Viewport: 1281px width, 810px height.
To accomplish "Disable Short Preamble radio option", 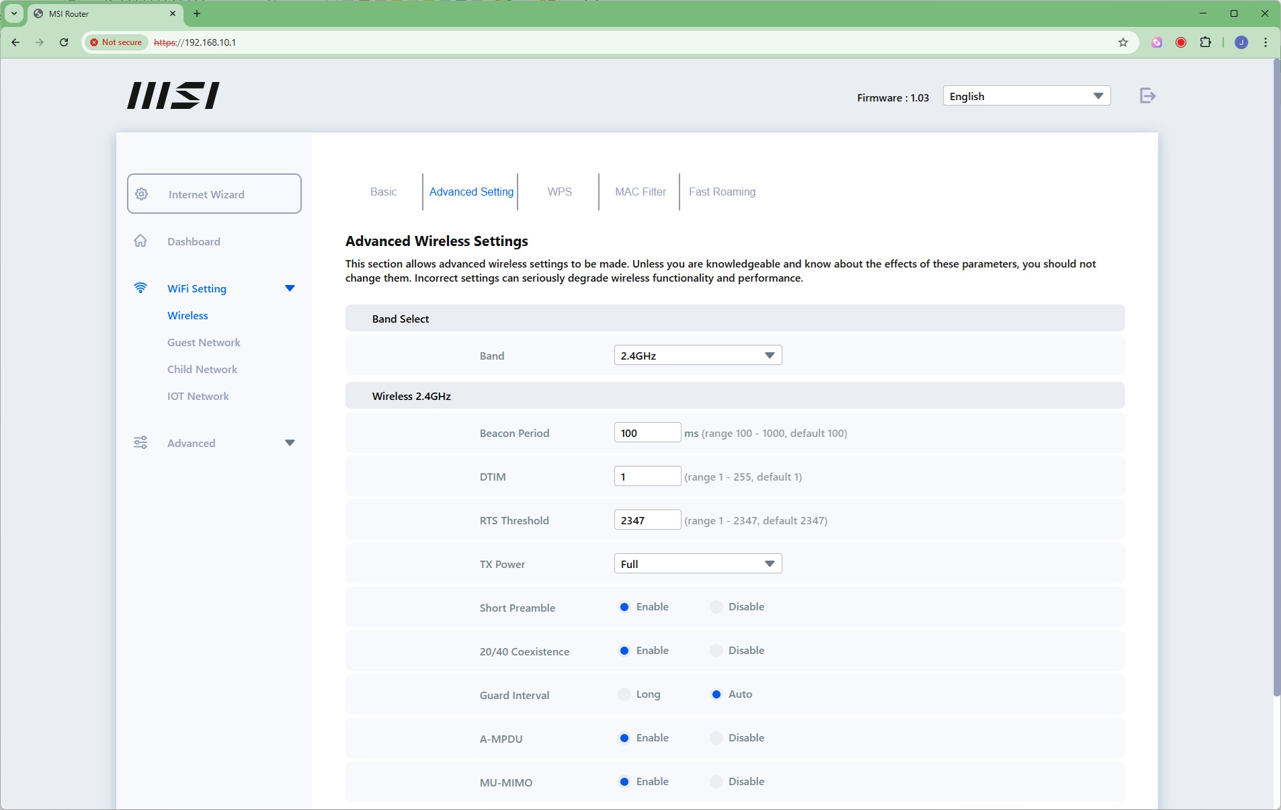I will pyautogui.click(x=716, y=607).
